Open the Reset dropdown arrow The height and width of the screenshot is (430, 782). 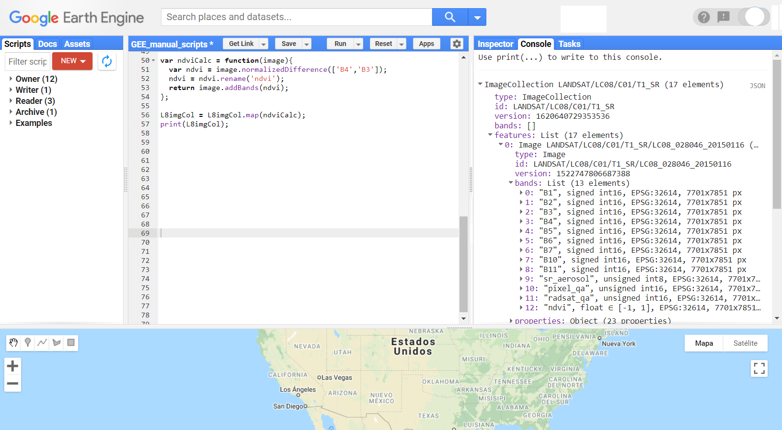tap(402, 44)
